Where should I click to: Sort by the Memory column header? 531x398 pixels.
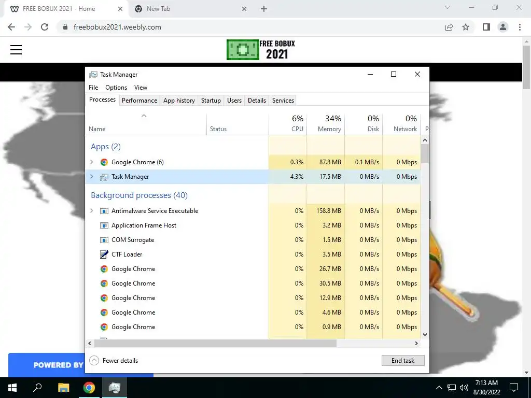pyautogui.click(x=326, y=124)
